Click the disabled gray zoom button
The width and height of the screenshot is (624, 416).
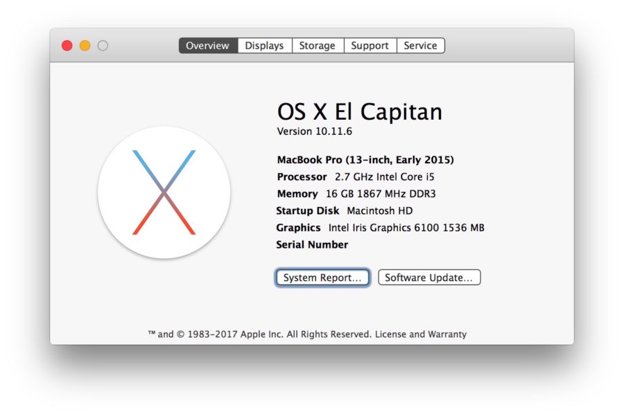[103, 46]
